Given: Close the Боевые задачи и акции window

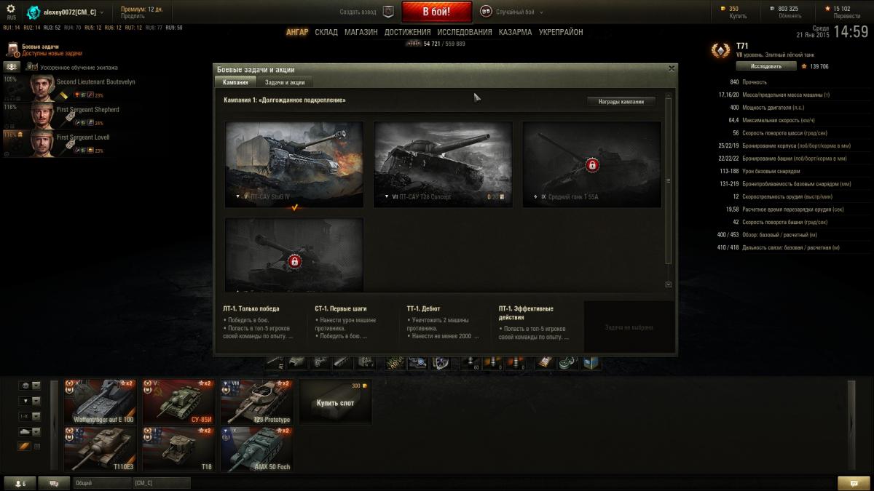Looking at the screenshot, I should pyautogui.click(x=672, y=68).
